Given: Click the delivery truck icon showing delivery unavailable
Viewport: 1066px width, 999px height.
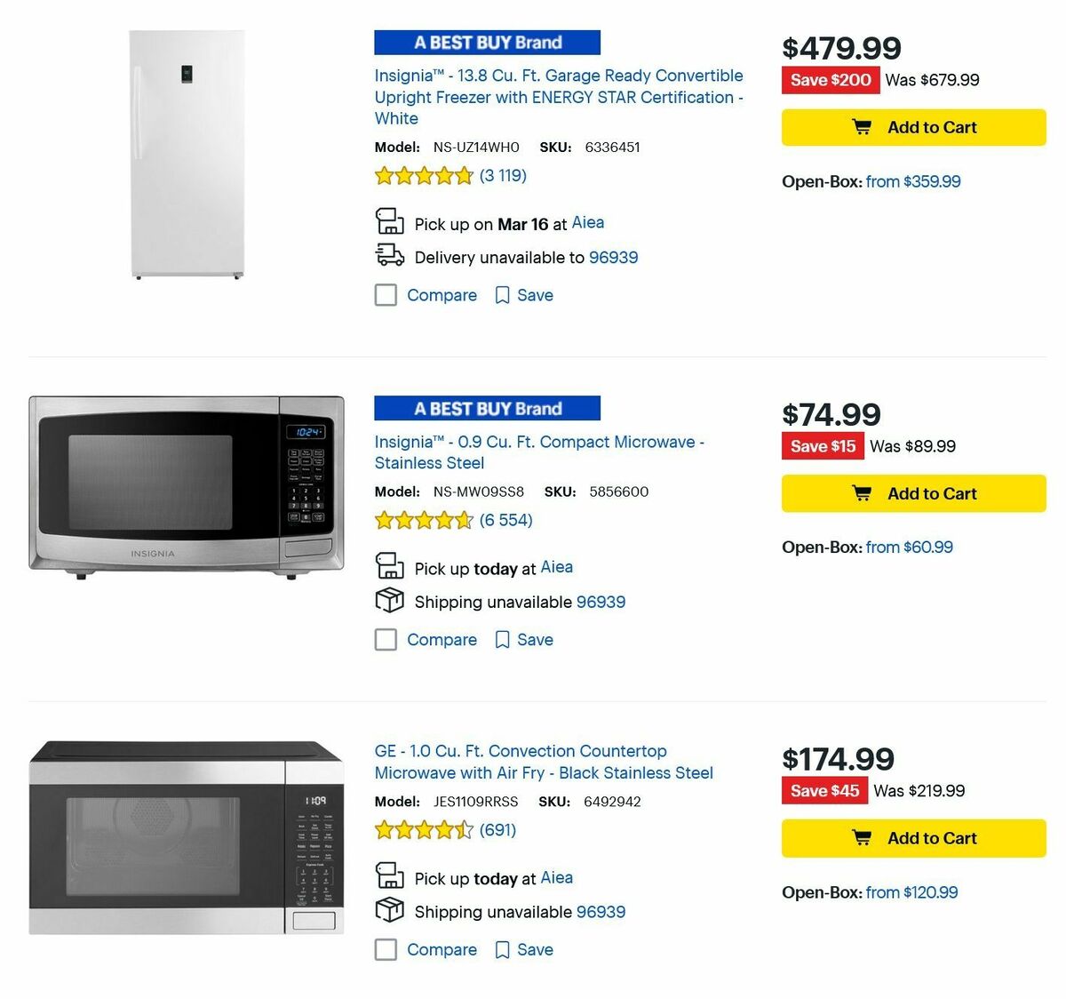Looking at the screenshot, I should tap(387, 256).
